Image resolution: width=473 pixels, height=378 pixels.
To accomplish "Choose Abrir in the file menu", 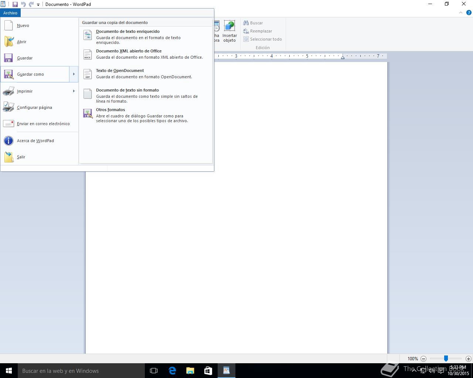I will pos(39,42).
